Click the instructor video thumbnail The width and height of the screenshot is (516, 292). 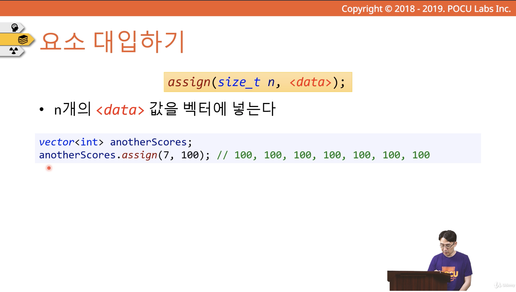pos(430,260)
